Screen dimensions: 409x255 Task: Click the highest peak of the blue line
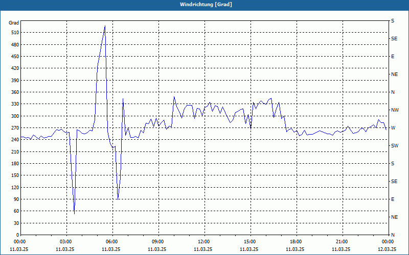(105, 26)
